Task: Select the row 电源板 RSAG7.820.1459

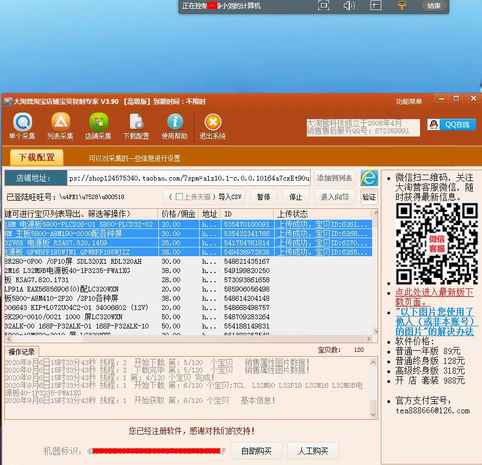Action: pyautogui.click(x=188, y=243)
